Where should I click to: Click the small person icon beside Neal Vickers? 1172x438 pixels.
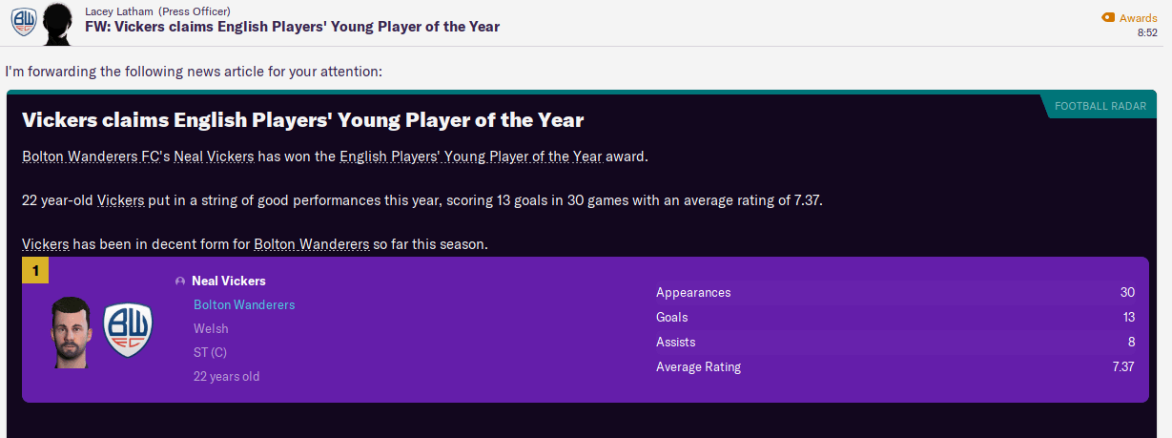tap(180, 282)
